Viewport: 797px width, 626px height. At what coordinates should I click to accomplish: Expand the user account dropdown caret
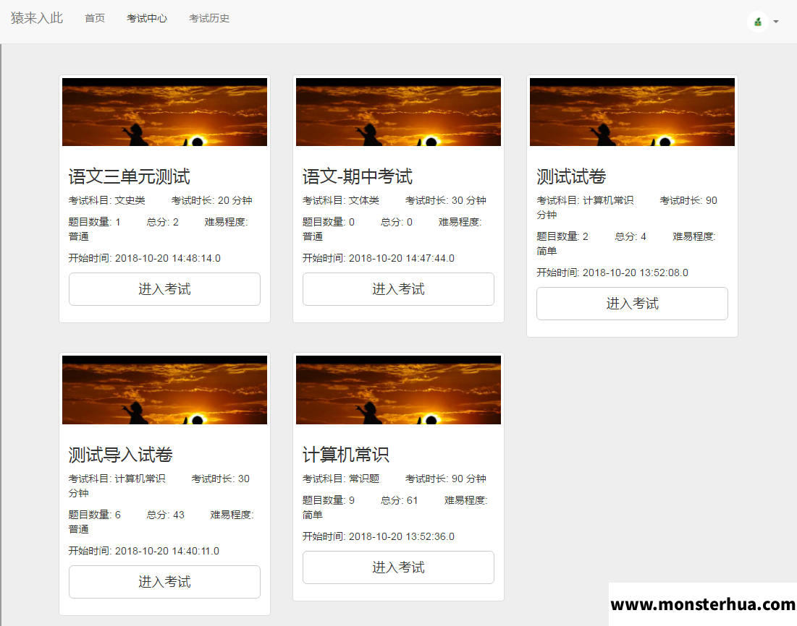[x=776, y=22]
